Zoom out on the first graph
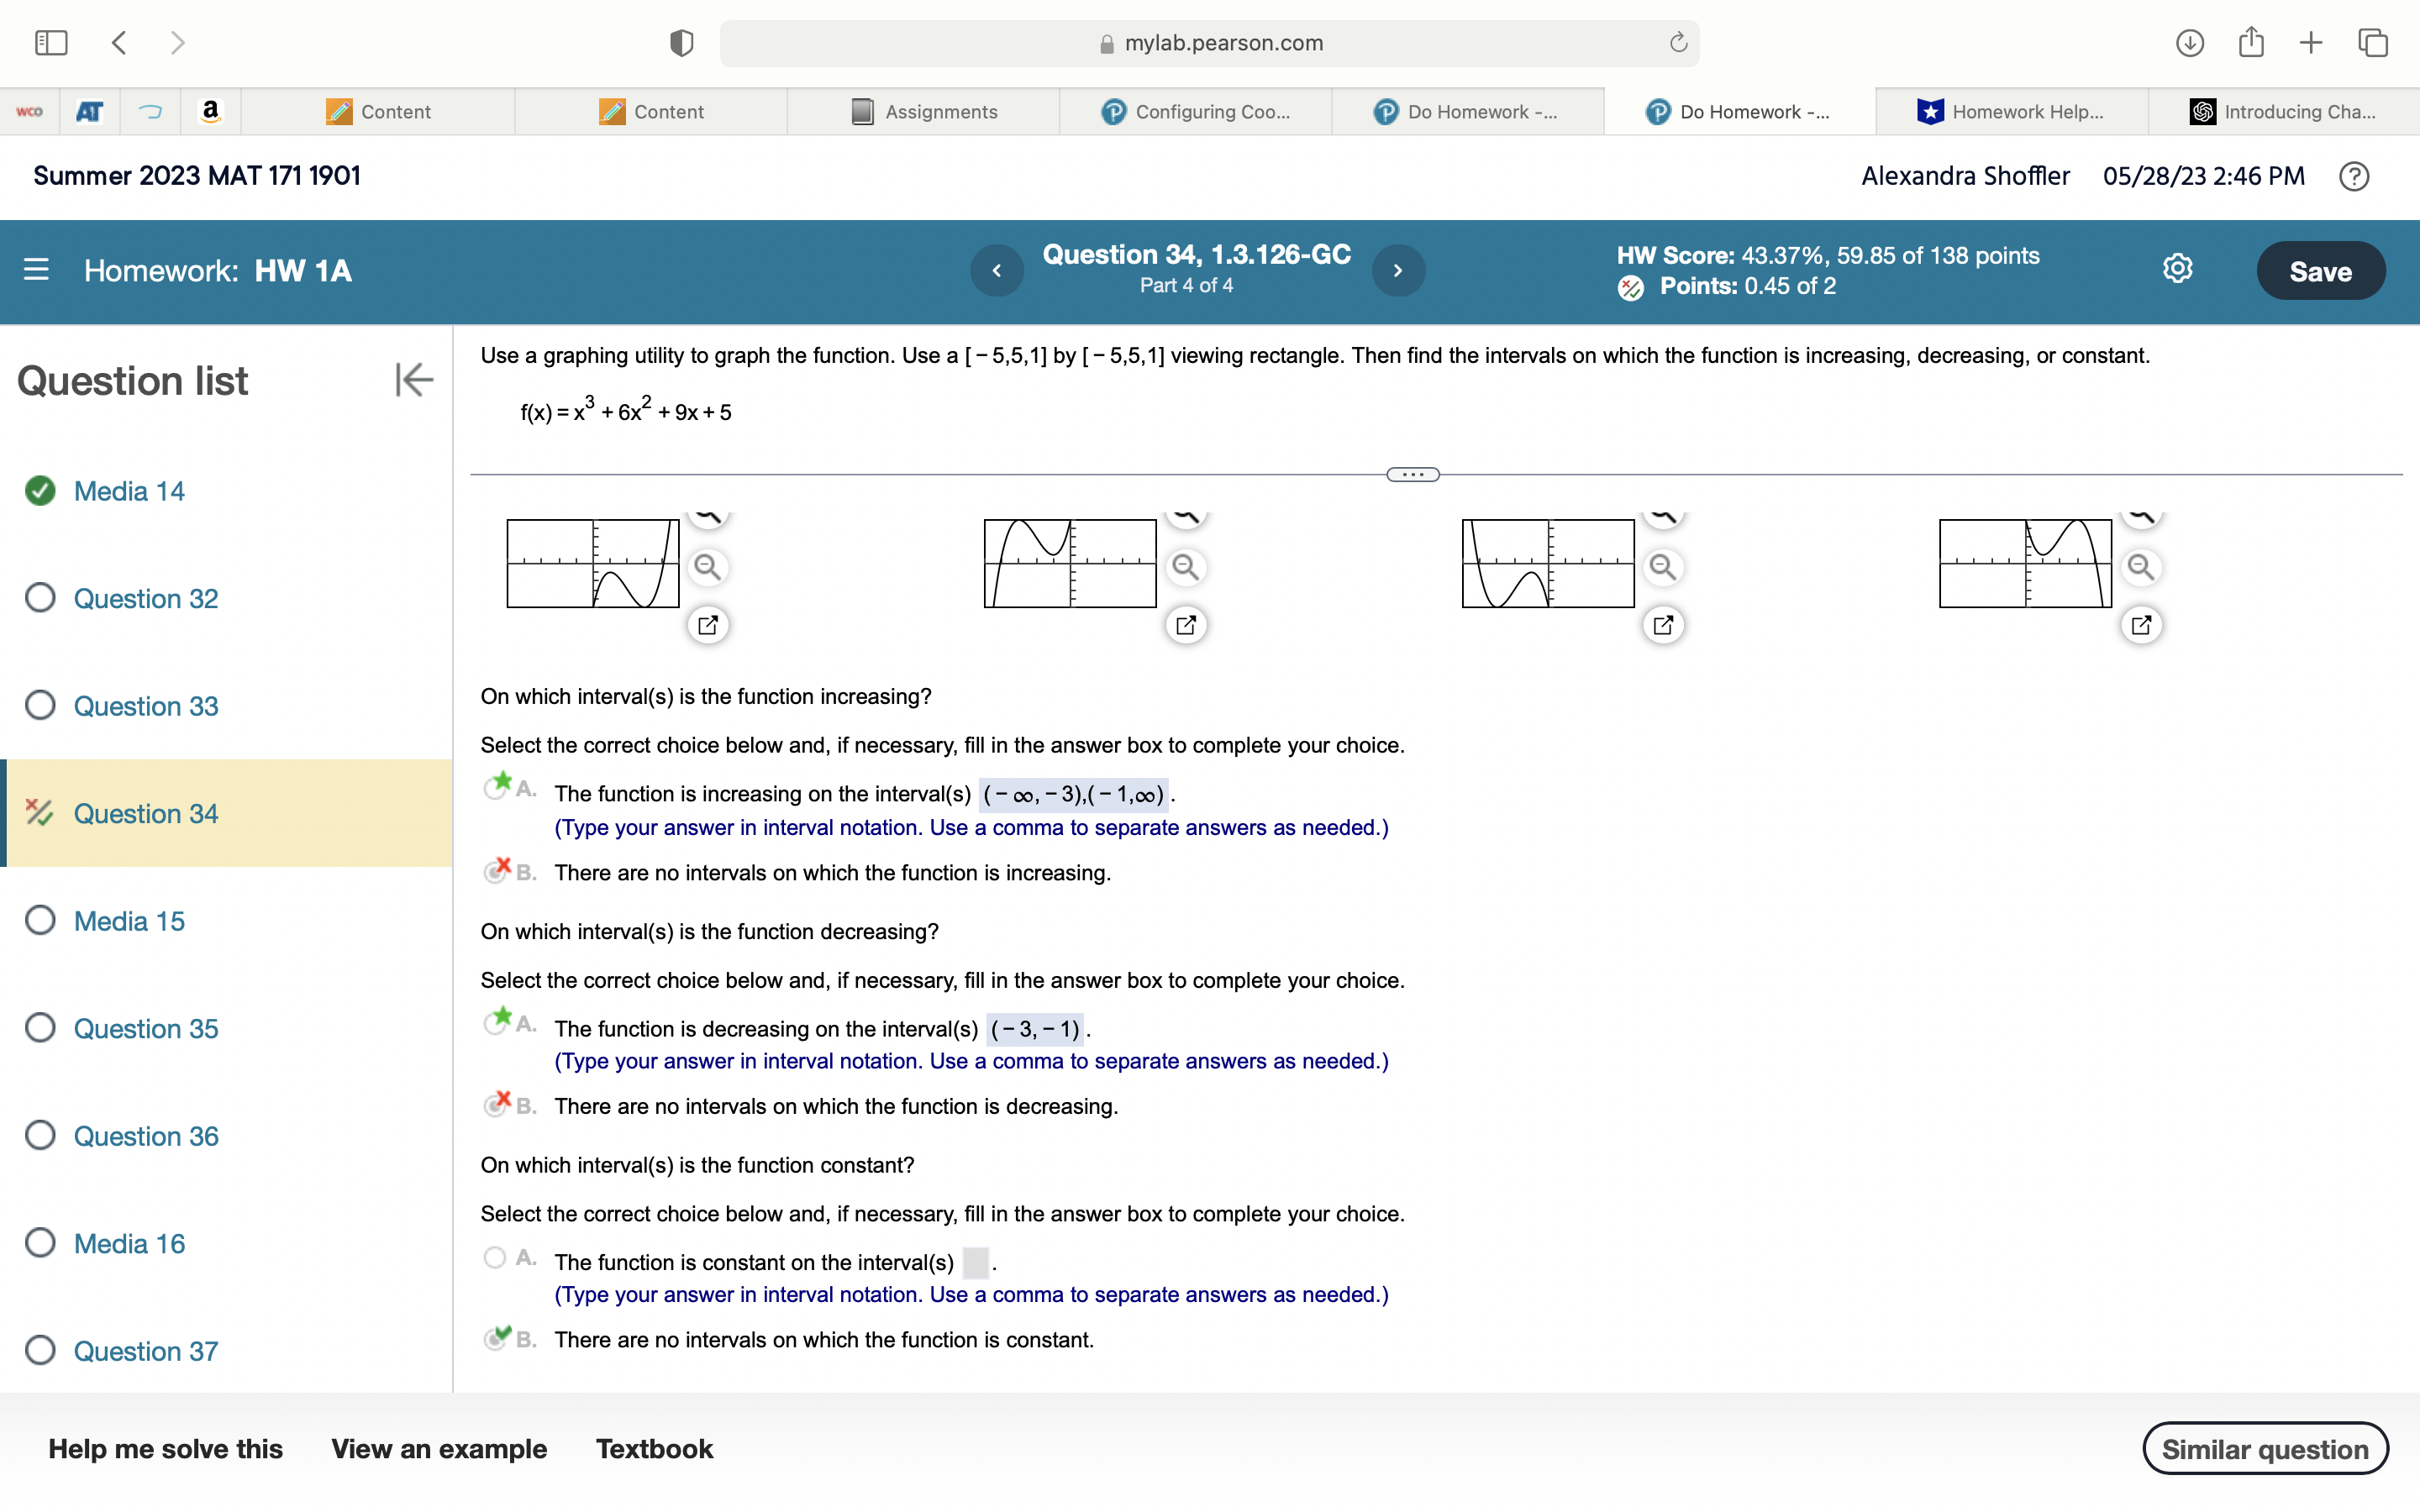Viewport: 2420px width, 1512px height. (x=708, y=567)
